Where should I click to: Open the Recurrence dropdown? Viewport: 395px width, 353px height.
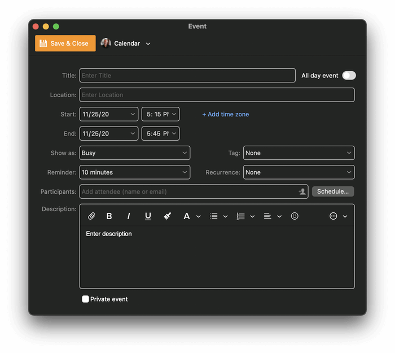299,172
